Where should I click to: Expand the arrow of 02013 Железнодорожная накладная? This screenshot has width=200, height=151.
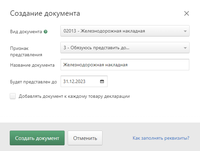[x=185, y=31]
